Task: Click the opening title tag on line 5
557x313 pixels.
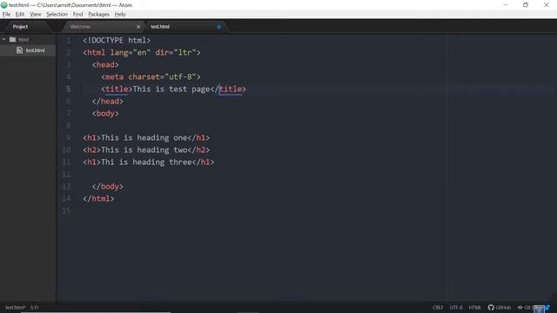Action: [x=117, y=89]
